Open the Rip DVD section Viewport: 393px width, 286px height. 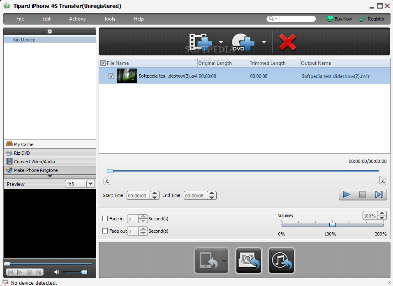tap(50, 153)
